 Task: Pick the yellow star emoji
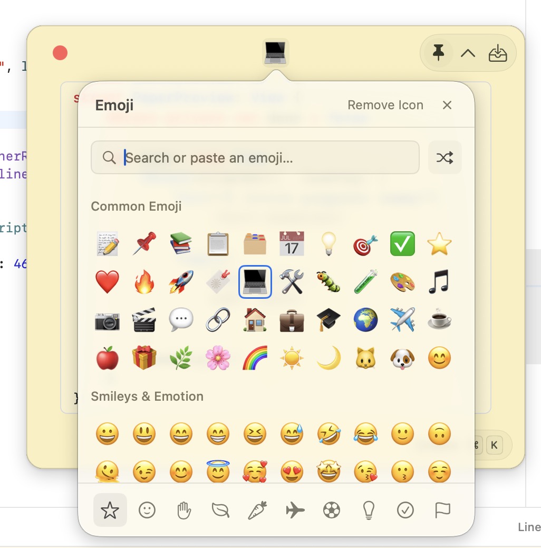coord(439,243)
